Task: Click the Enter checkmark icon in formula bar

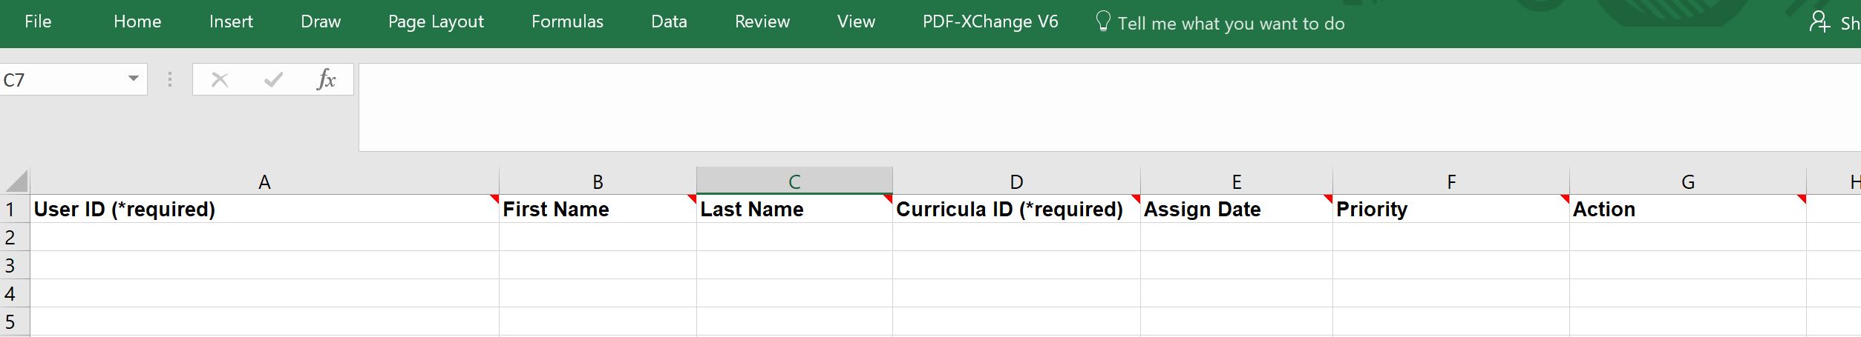Action: tap(273, 79)
